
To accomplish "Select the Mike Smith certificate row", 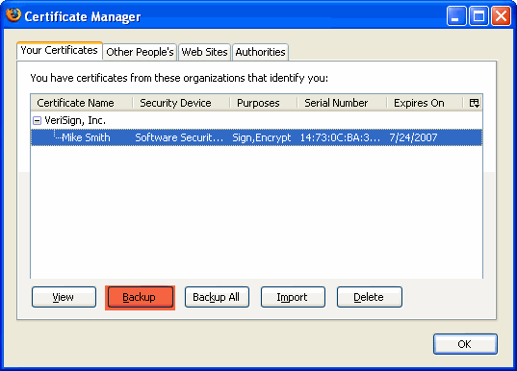I will 256,137.
